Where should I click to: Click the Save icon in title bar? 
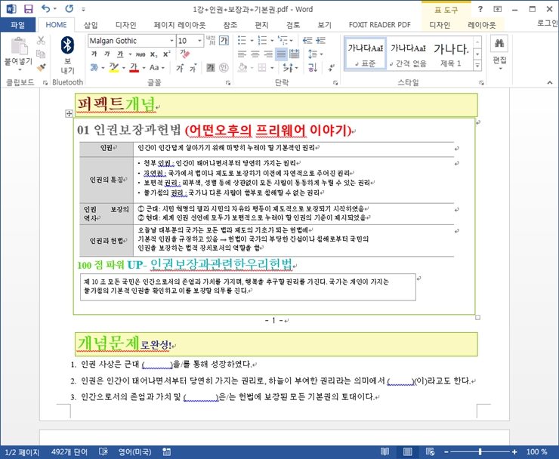click(28, 9)
